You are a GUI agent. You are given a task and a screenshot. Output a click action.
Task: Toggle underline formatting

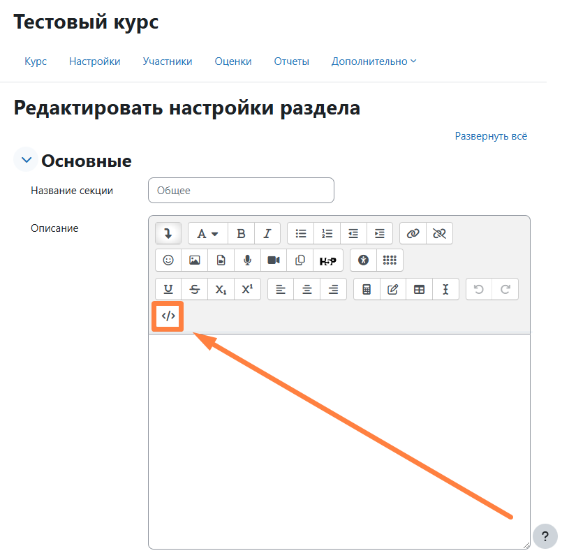168,289
